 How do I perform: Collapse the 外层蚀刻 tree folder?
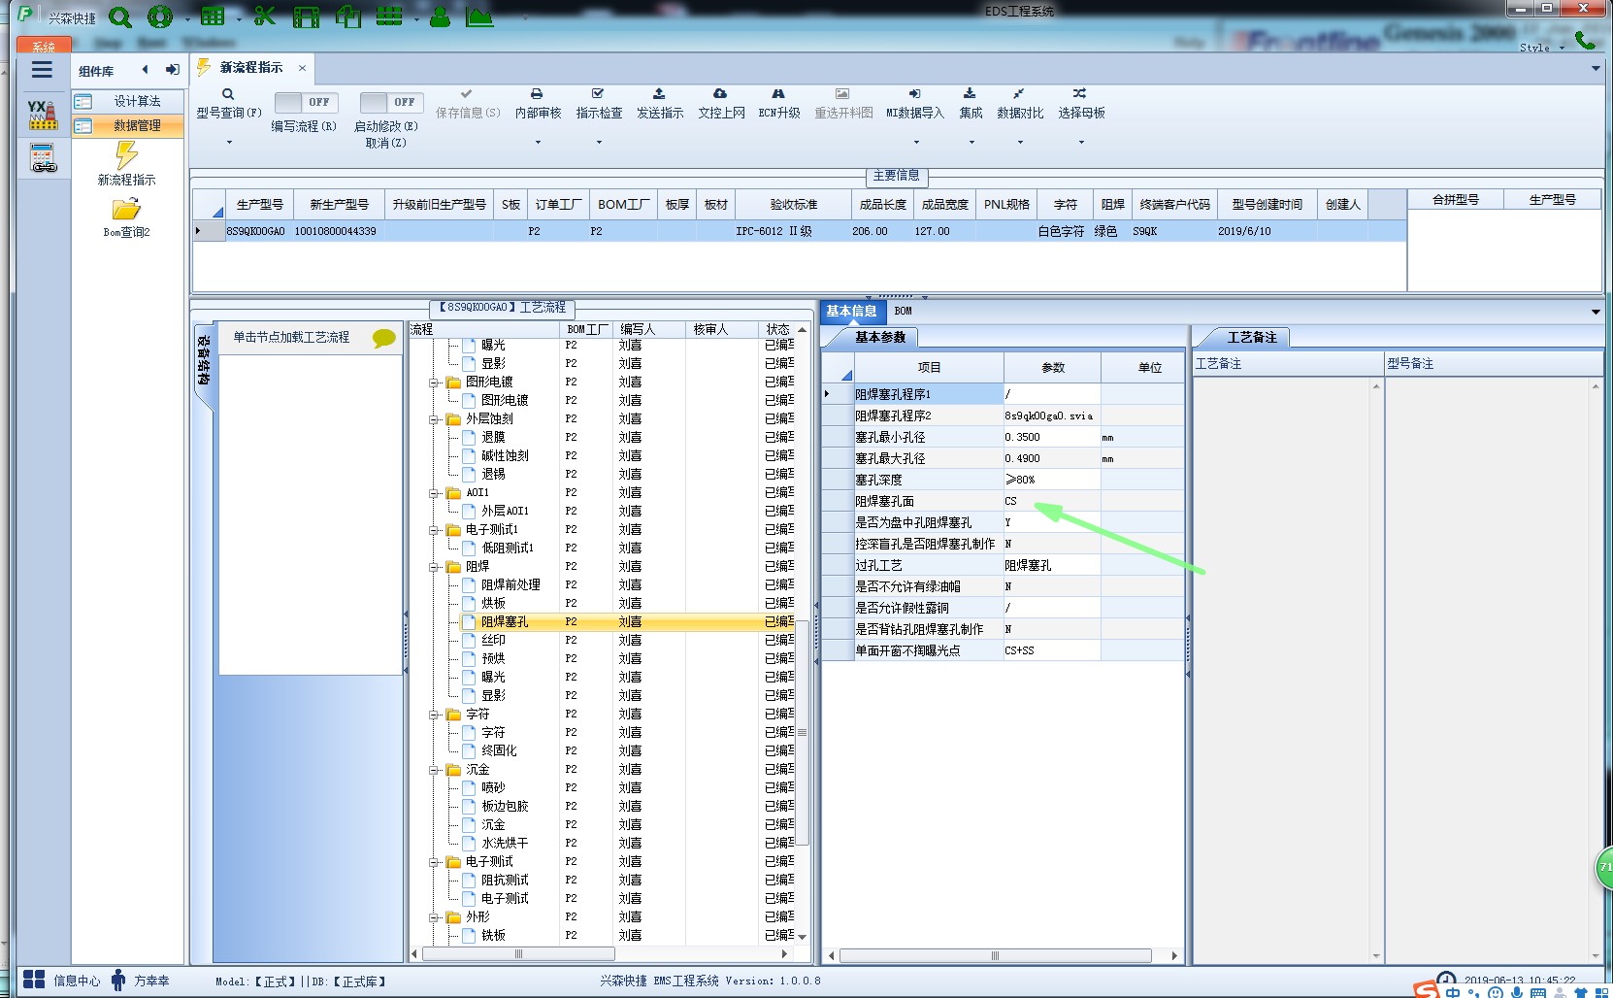(435, 419)
